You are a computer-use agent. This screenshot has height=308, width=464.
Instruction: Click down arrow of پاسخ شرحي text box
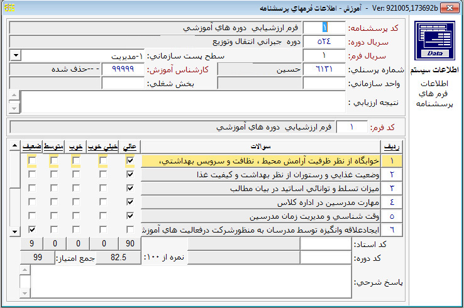pos(25,293)
